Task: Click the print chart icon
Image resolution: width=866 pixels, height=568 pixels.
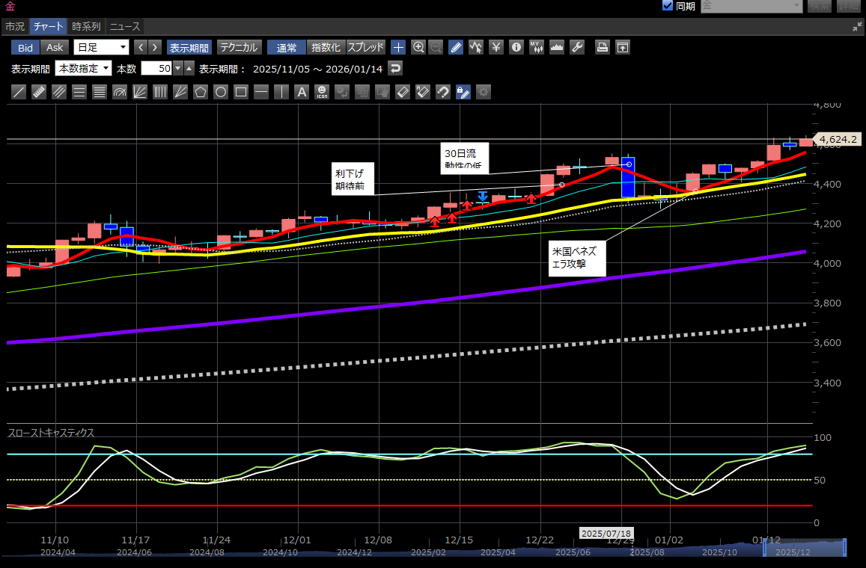Action: click(602, 47)
